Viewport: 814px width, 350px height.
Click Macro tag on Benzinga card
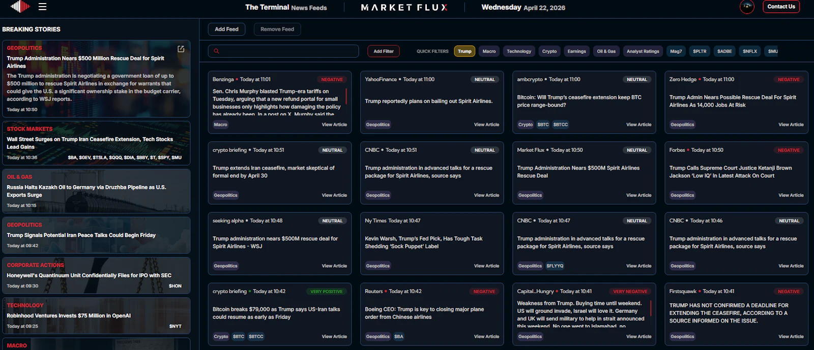(221, 124)
